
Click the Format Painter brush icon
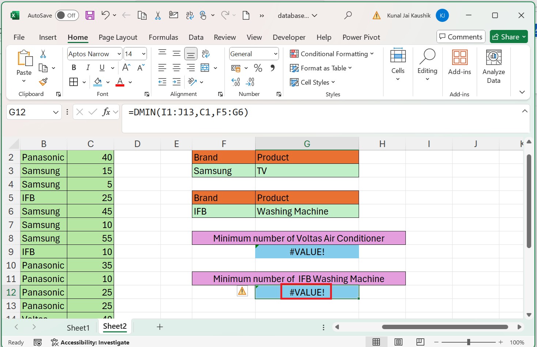point(43,82)
